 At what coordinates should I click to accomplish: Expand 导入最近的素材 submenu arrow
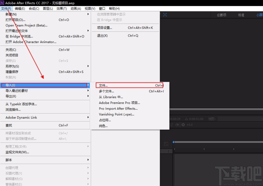click(x=88, y=91)
